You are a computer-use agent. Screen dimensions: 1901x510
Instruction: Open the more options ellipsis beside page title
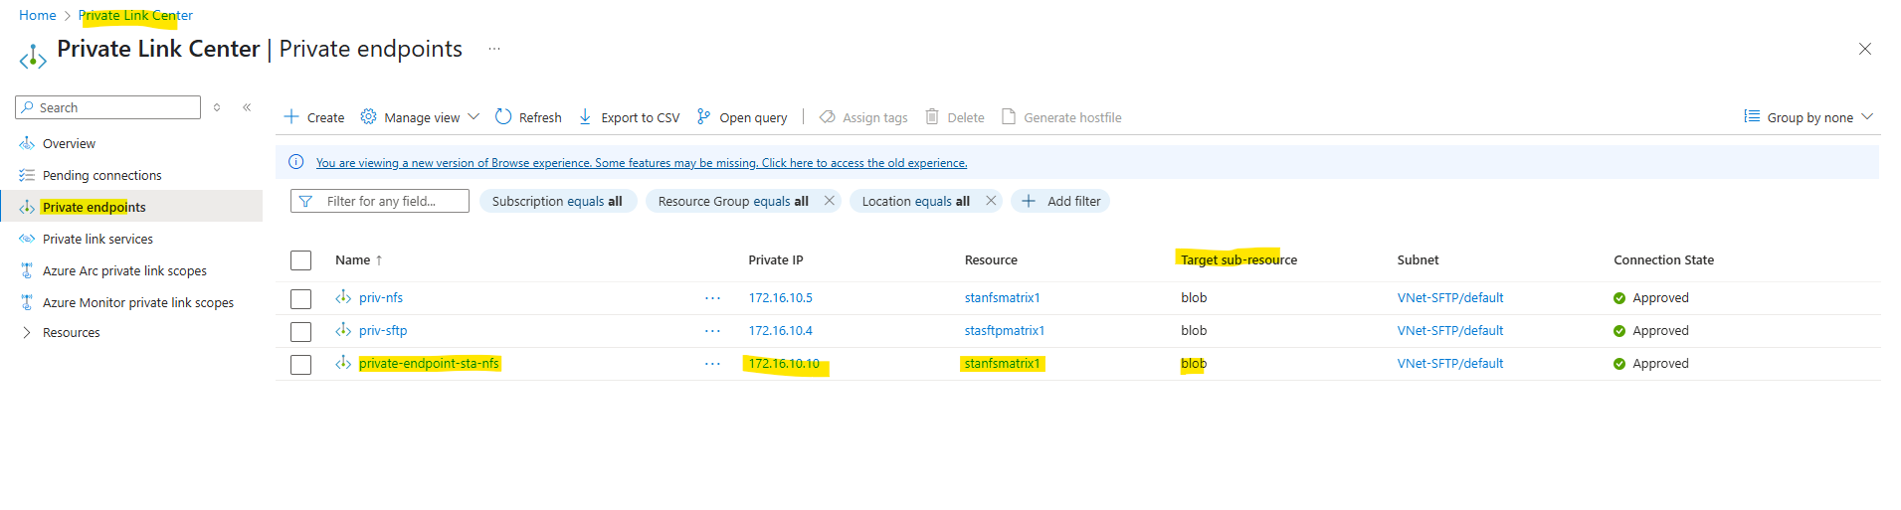pos(494,49)
